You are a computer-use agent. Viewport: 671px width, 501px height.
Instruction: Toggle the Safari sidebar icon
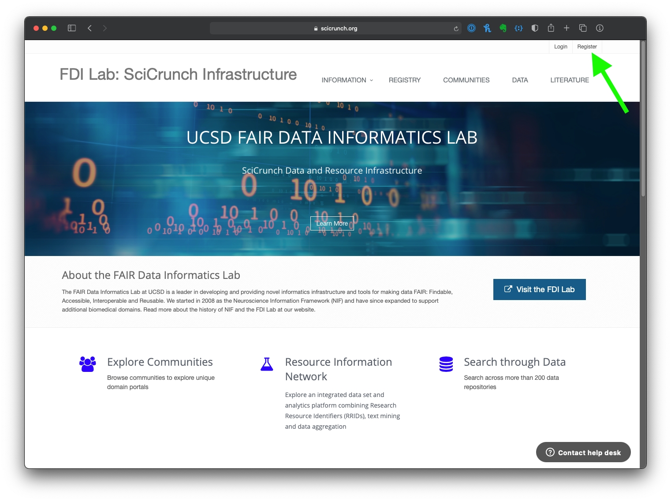pos(72,28)
